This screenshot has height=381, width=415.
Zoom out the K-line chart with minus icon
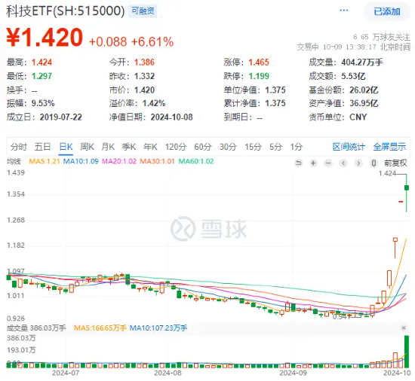point(328,163)
